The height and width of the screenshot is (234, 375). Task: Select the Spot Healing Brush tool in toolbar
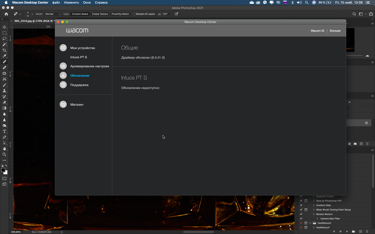pyautogui.click(x=4, y=62)
